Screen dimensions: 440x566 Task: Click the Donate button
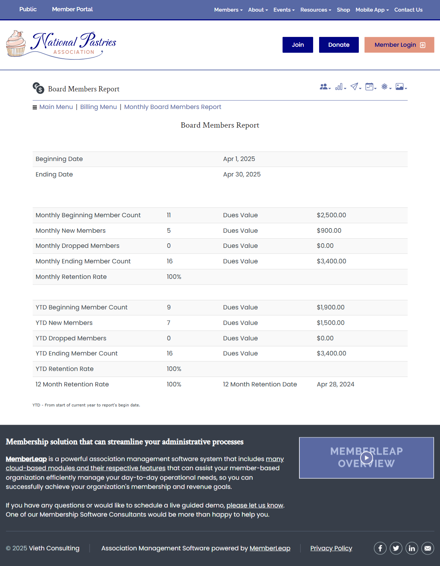339,45
